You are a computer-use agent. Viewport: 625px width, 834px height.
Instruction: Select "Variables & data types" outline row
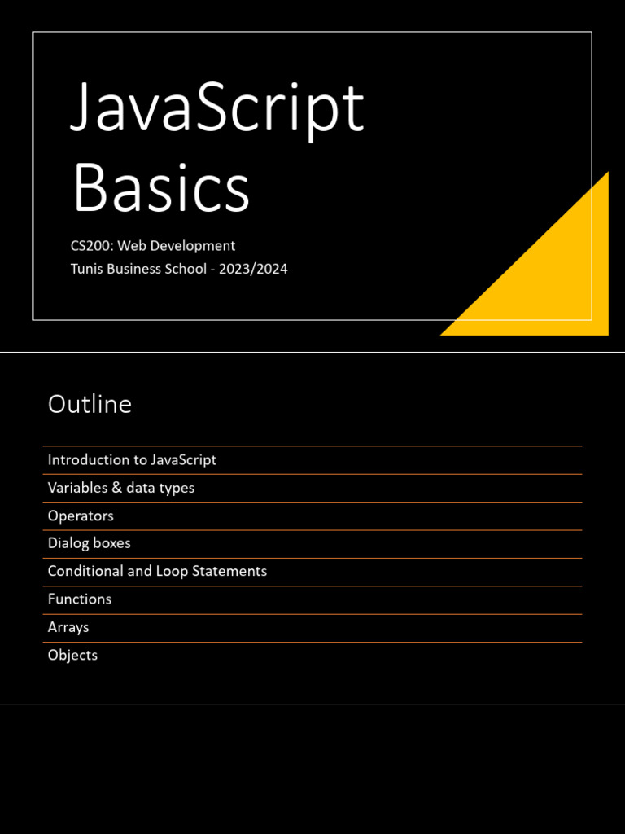click(312, 489)
